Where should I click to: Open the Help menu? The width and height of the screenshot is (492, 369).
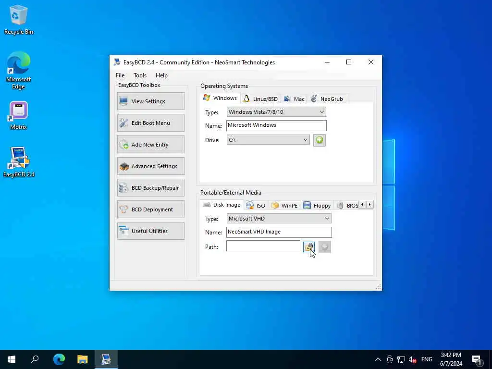tap(161, 75)
